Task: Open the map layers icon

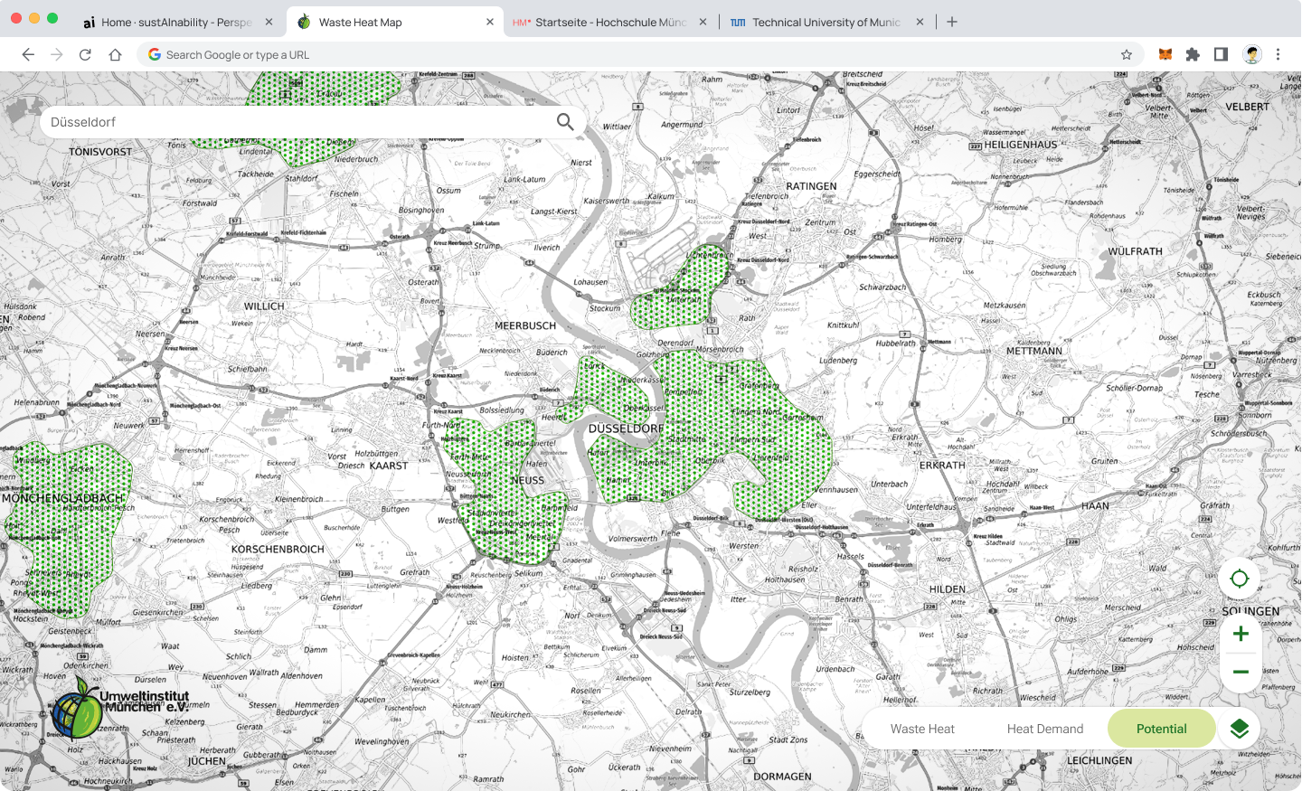Action: point(1240,729)
